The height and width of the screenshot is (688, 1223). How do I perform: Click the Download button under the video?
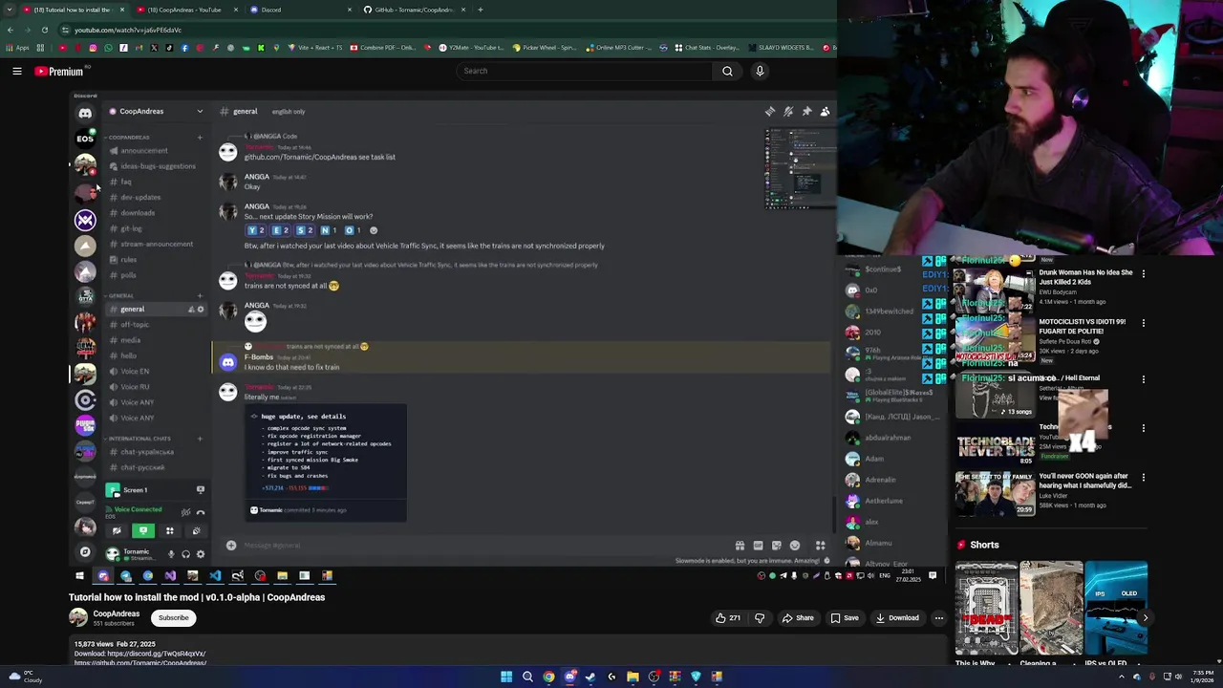(x=897, y=618)
